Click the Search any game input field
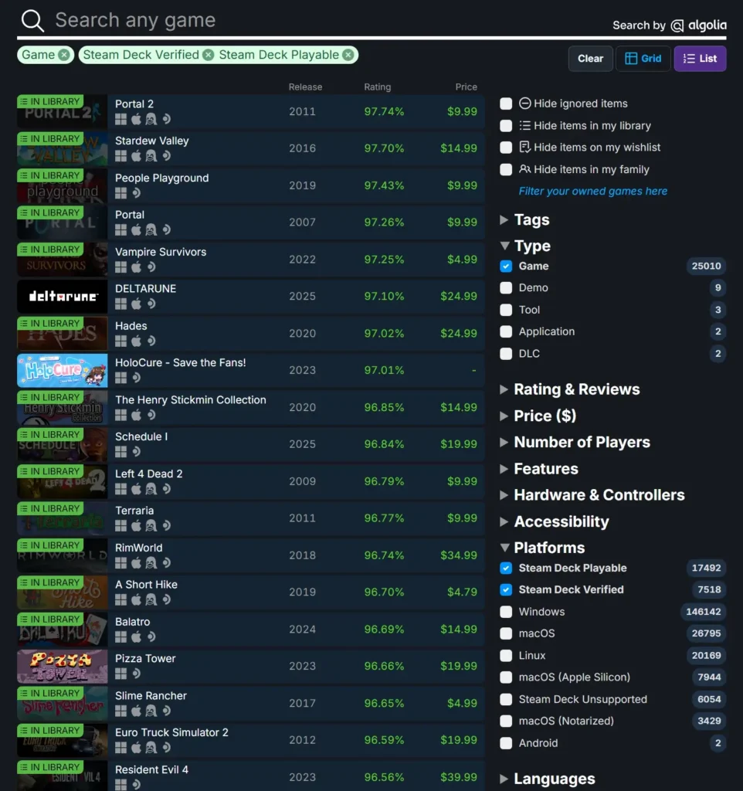743x791 pixels. 323,21
